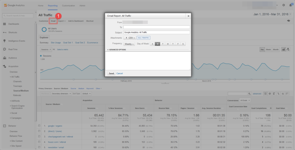Send the email report
295x150 pixels.
111,73
